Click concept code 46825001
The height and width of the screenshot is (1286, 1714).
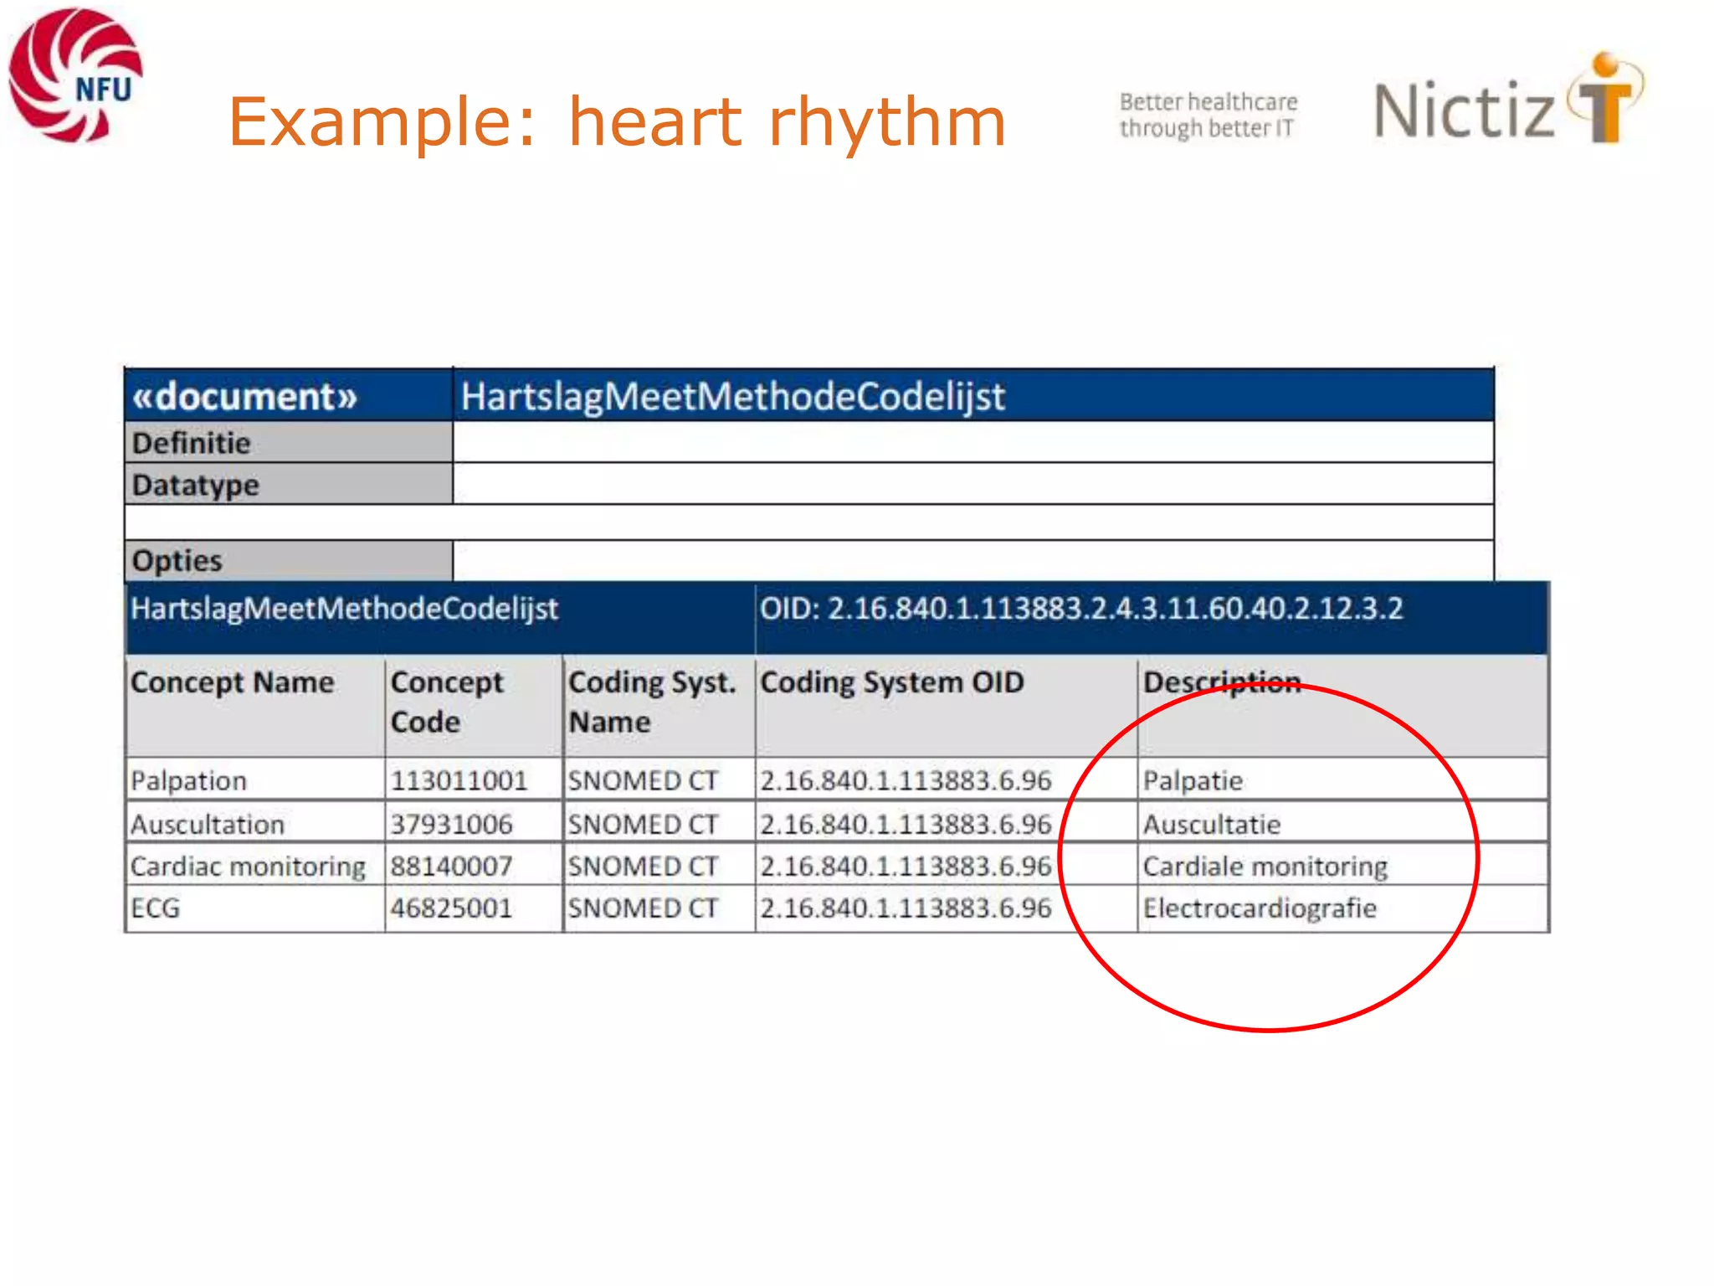[474, 909]
